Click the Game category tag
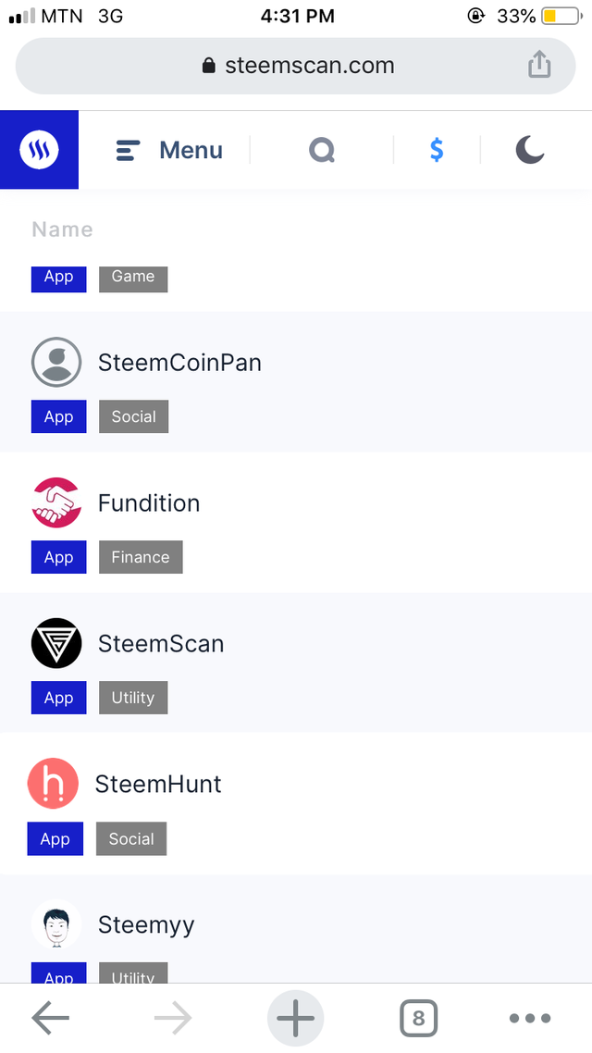The width and height of the screenshot is (592, 1053). tap(133, 277)
